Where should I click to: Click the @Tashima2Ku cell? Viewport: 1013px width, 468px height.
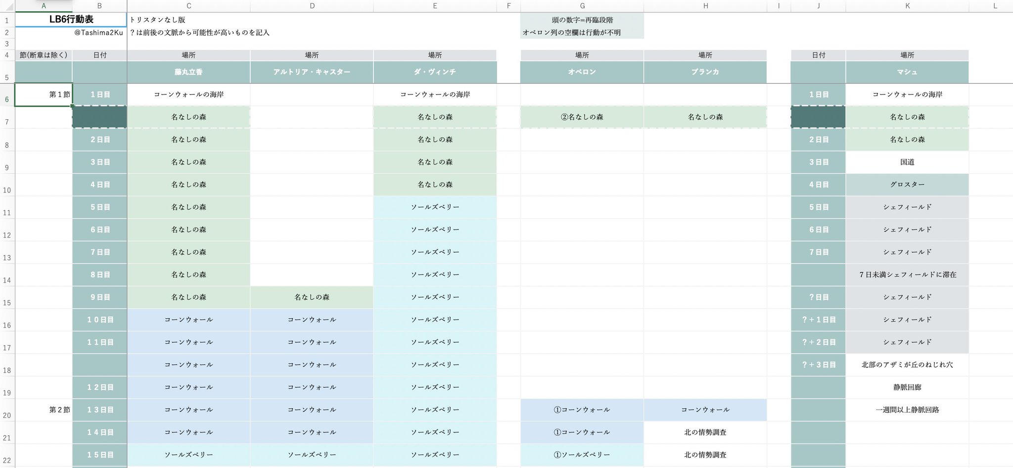98,33
